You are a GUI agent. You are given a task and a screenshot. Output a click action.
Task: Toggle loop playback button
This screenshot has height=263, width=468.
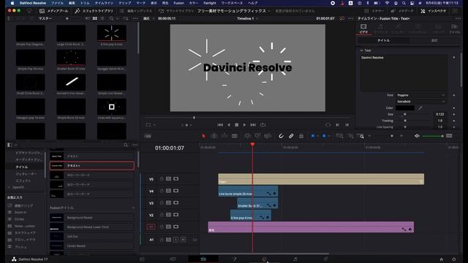click(x=263, y=125)
